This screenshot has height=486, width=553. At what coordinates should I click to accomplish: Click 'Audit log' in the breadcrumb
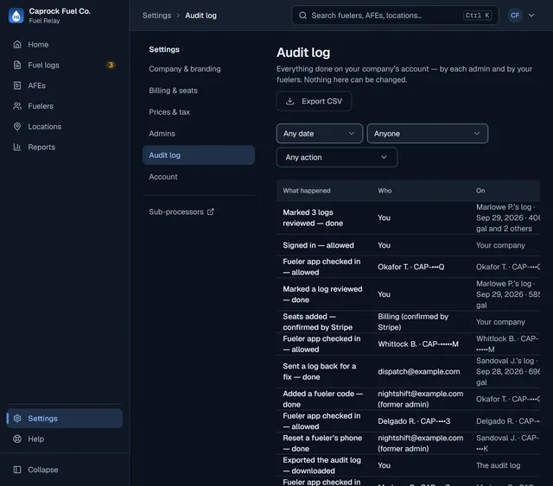click(x=200, y=16)
